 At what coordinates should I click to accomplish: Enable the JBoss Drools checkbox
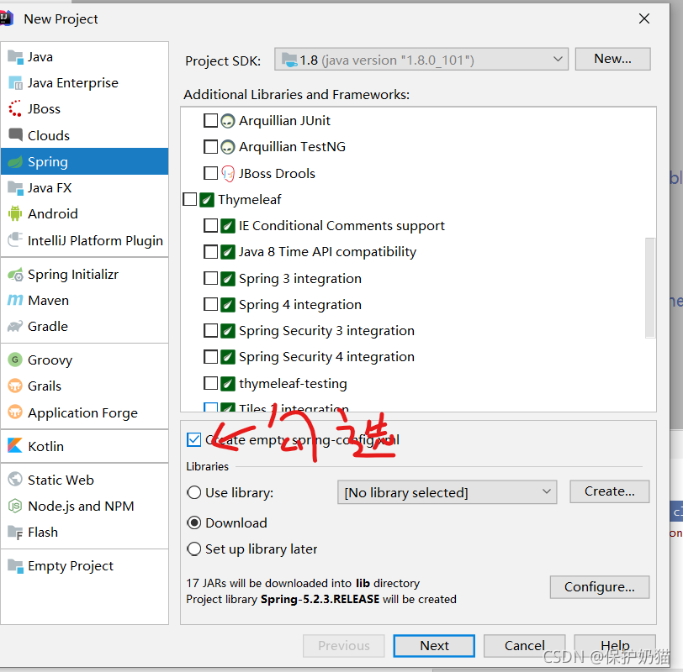point(211,173)
